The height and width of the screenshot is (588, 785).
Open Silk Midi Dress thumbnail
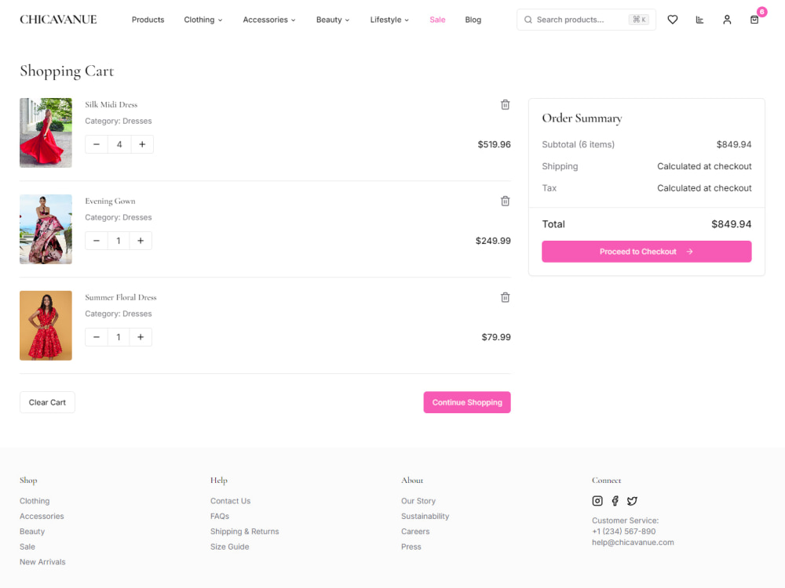46,132
